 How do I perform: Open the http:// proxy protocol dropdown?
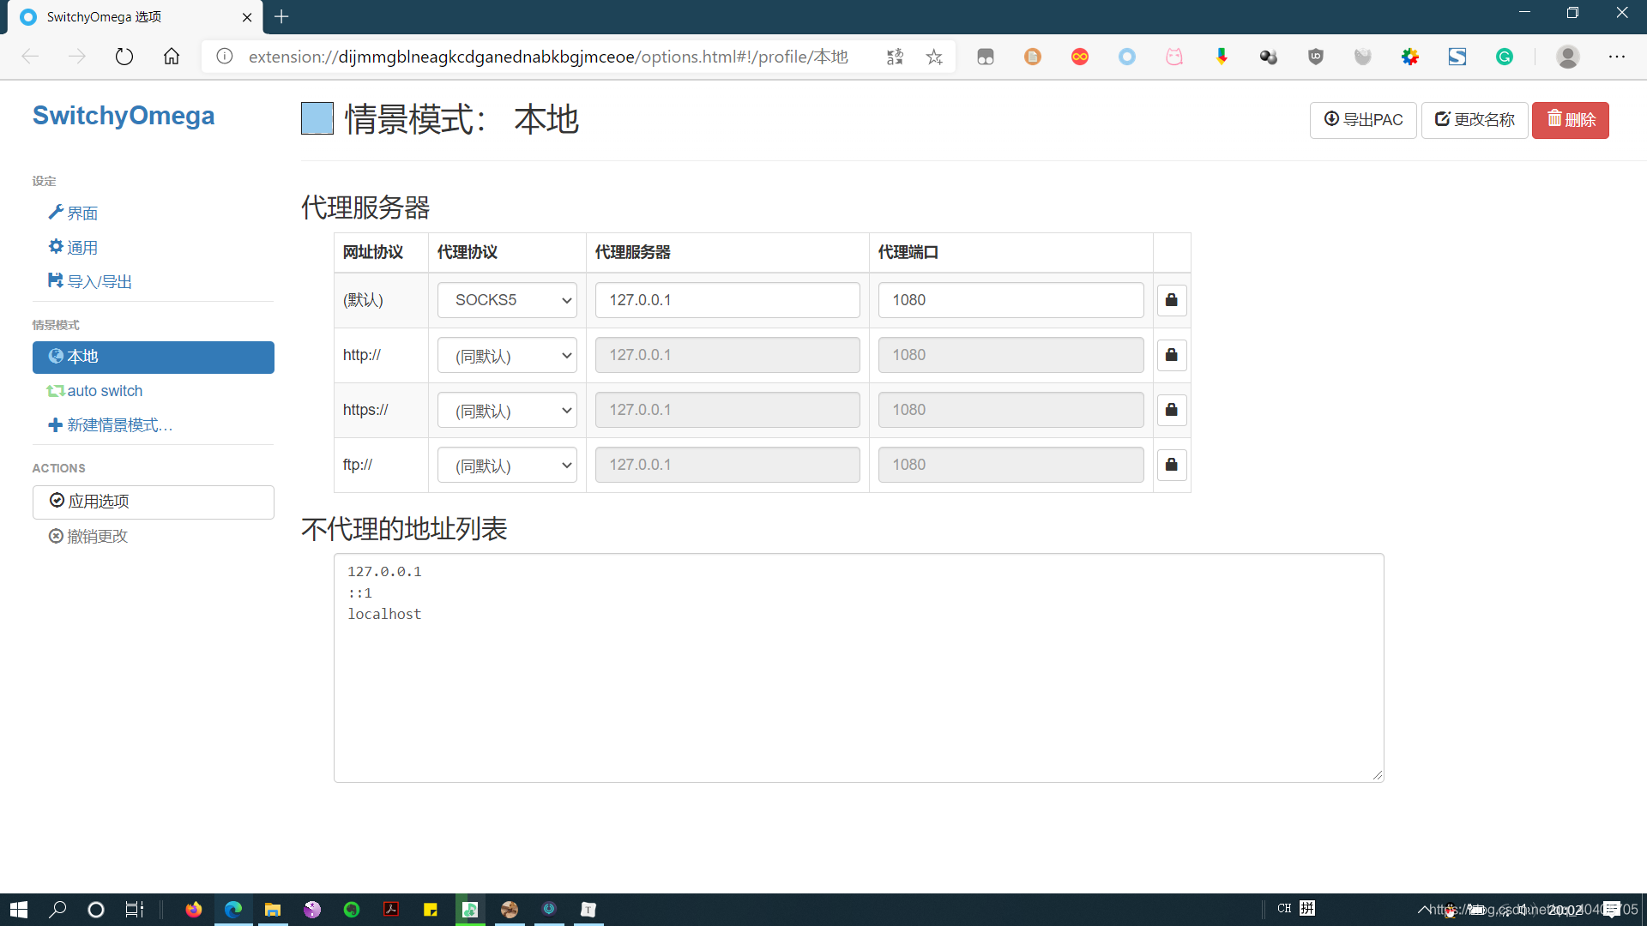pos(507,355)
